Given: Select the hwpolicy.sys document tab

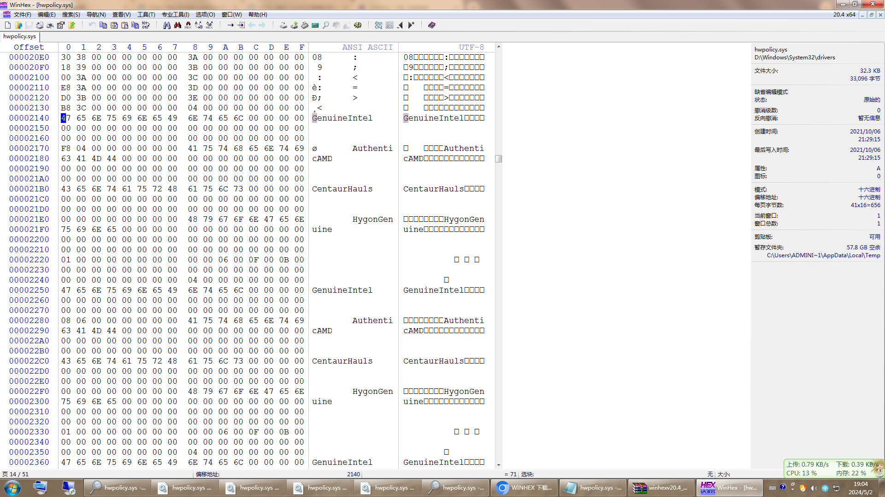Looking at the screenshot, I should [19, 36].
